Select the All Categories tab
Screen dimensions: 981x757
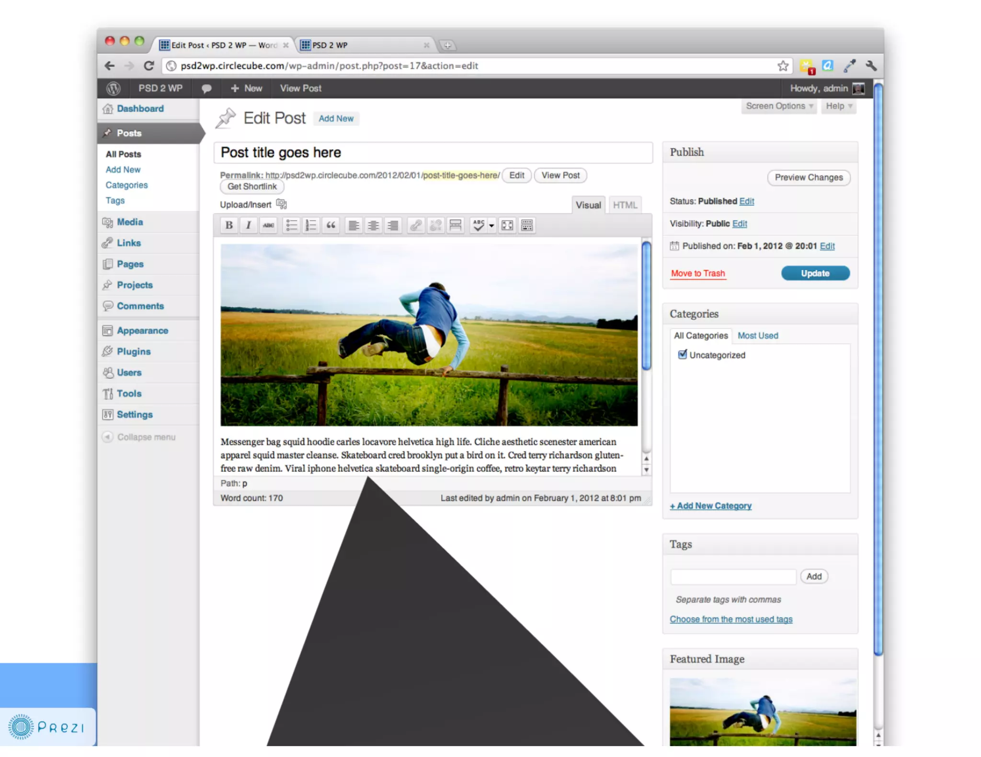point(701,335)
